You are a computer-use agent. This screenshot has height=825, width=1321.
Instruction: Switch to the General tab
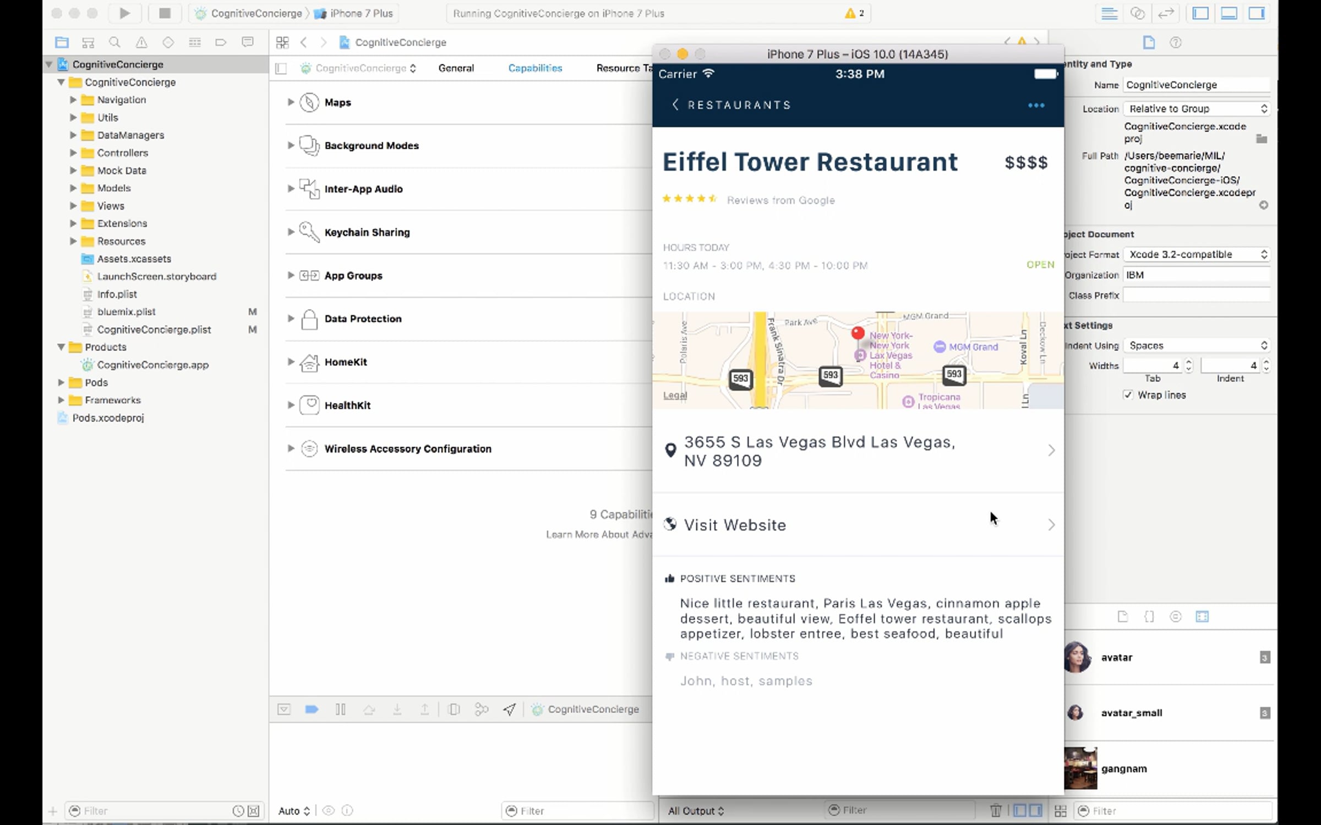pos(456,68)
